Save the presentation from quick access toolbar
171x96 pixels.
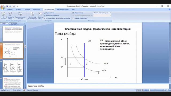tap(7, 6)
